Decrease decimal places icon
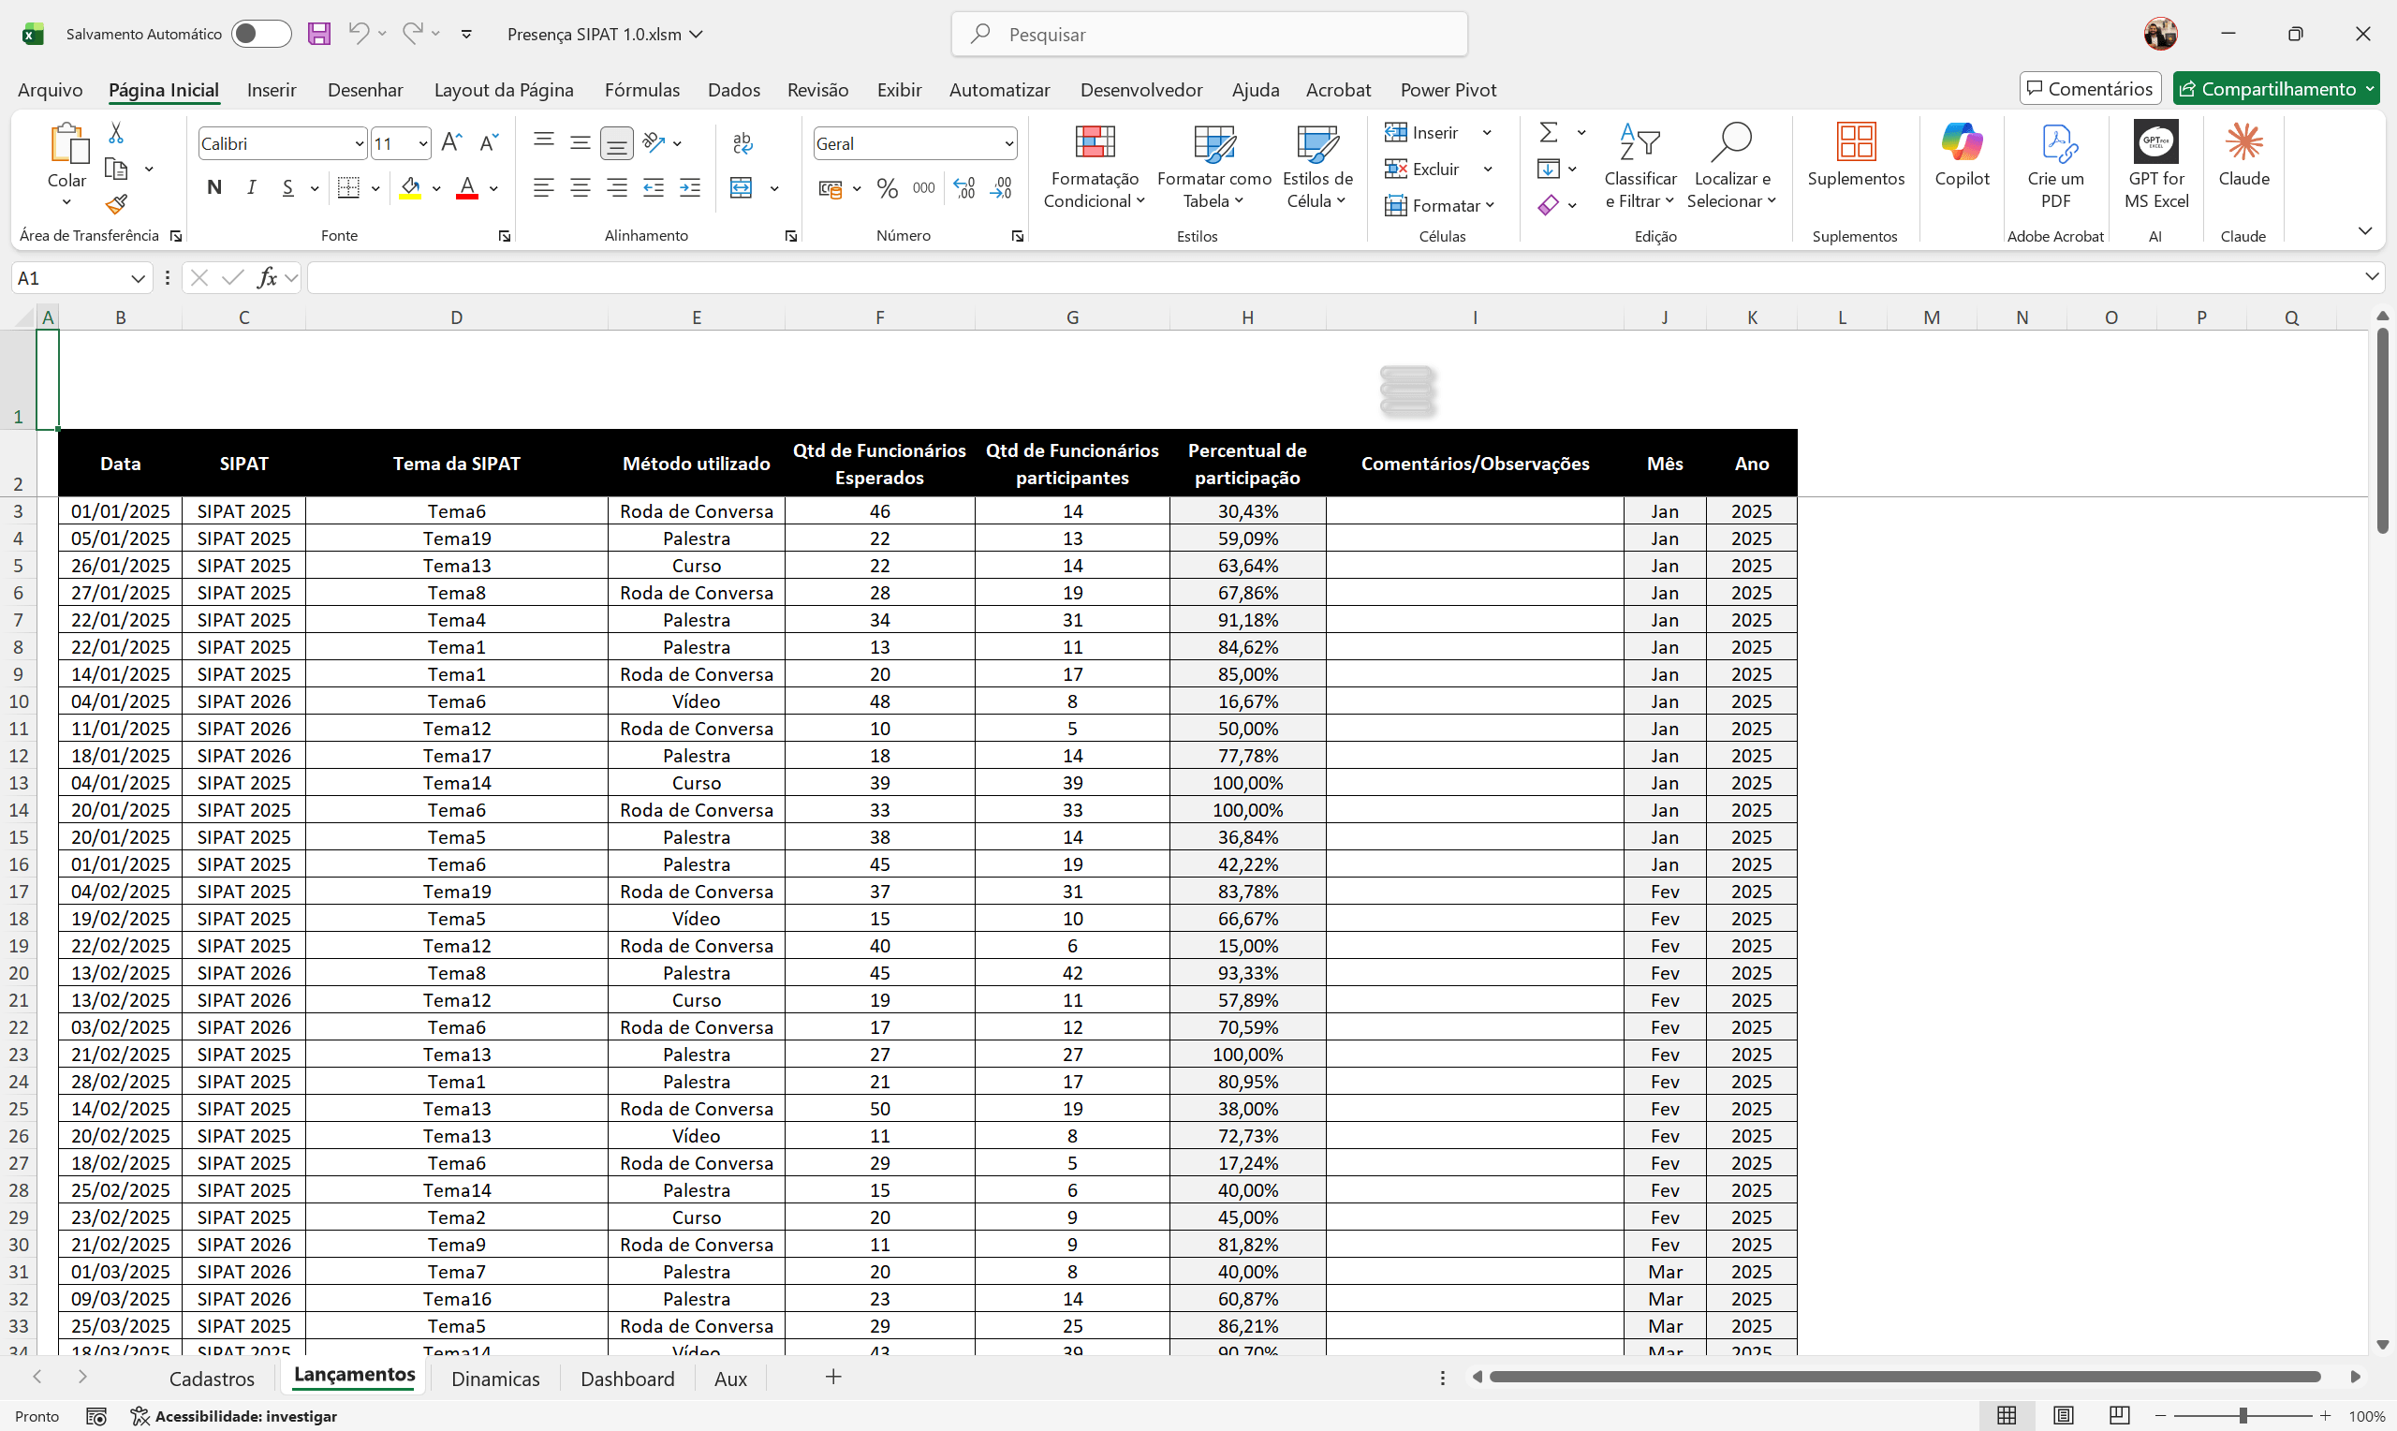This screenshot has width=2397, height=1431. click(1001, 188)
